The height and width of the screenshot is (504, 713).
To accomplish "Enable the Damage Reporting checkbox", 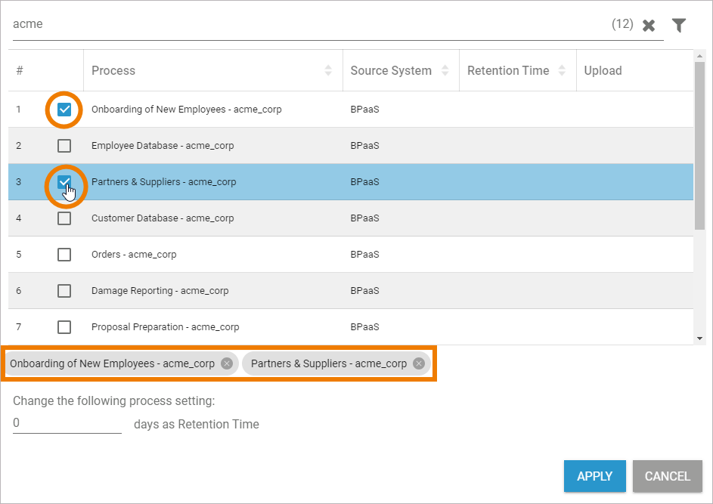I will [64, 291].
